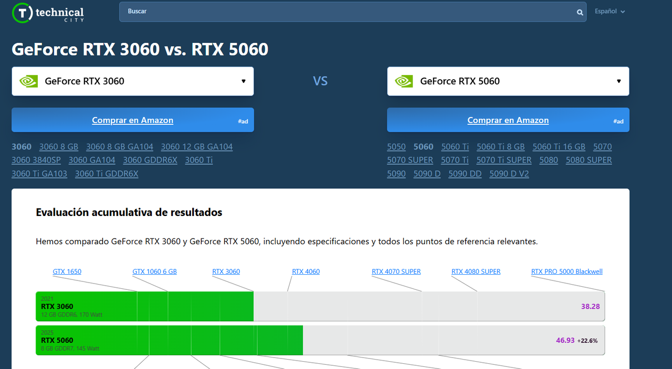
Task: Open the 3060 GDDR6X link
Action: pyautogui.click(x=150, y=160)
